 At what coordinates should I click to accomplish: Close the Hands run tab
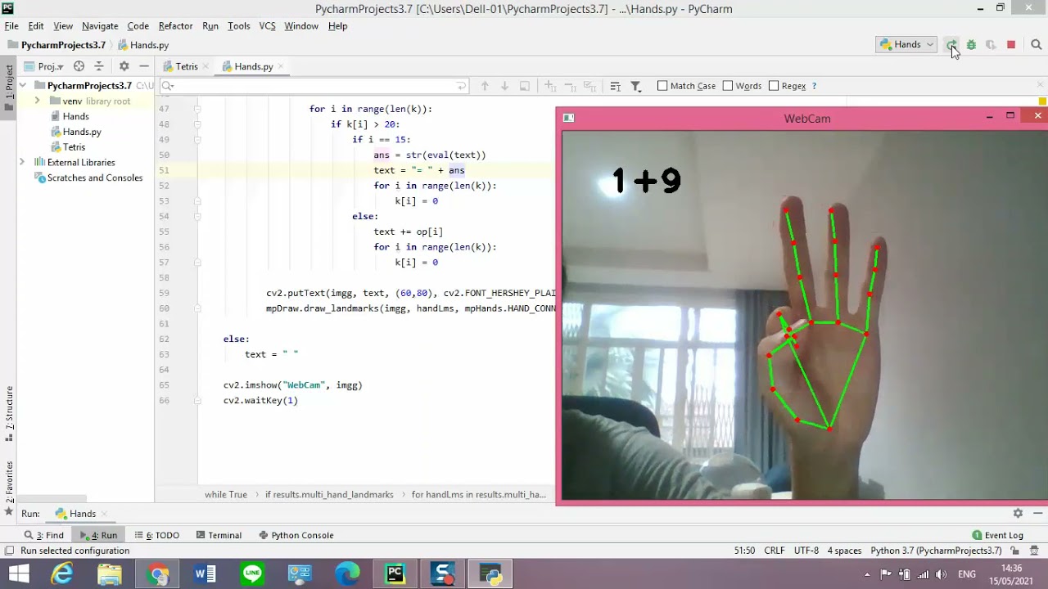104,514
